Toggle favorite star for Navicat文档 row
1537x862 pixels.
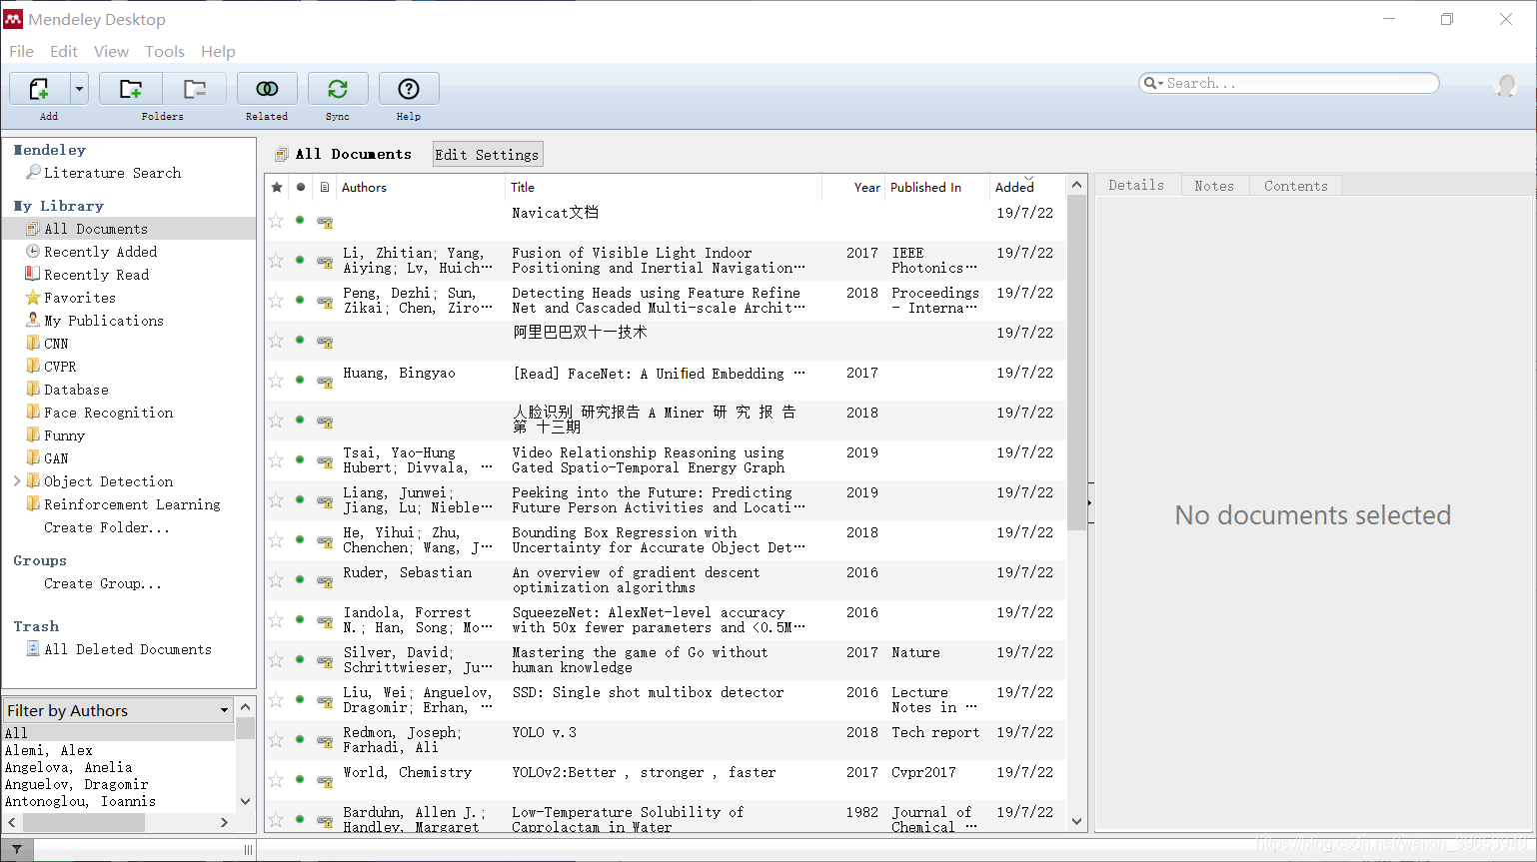click(276, 221)
